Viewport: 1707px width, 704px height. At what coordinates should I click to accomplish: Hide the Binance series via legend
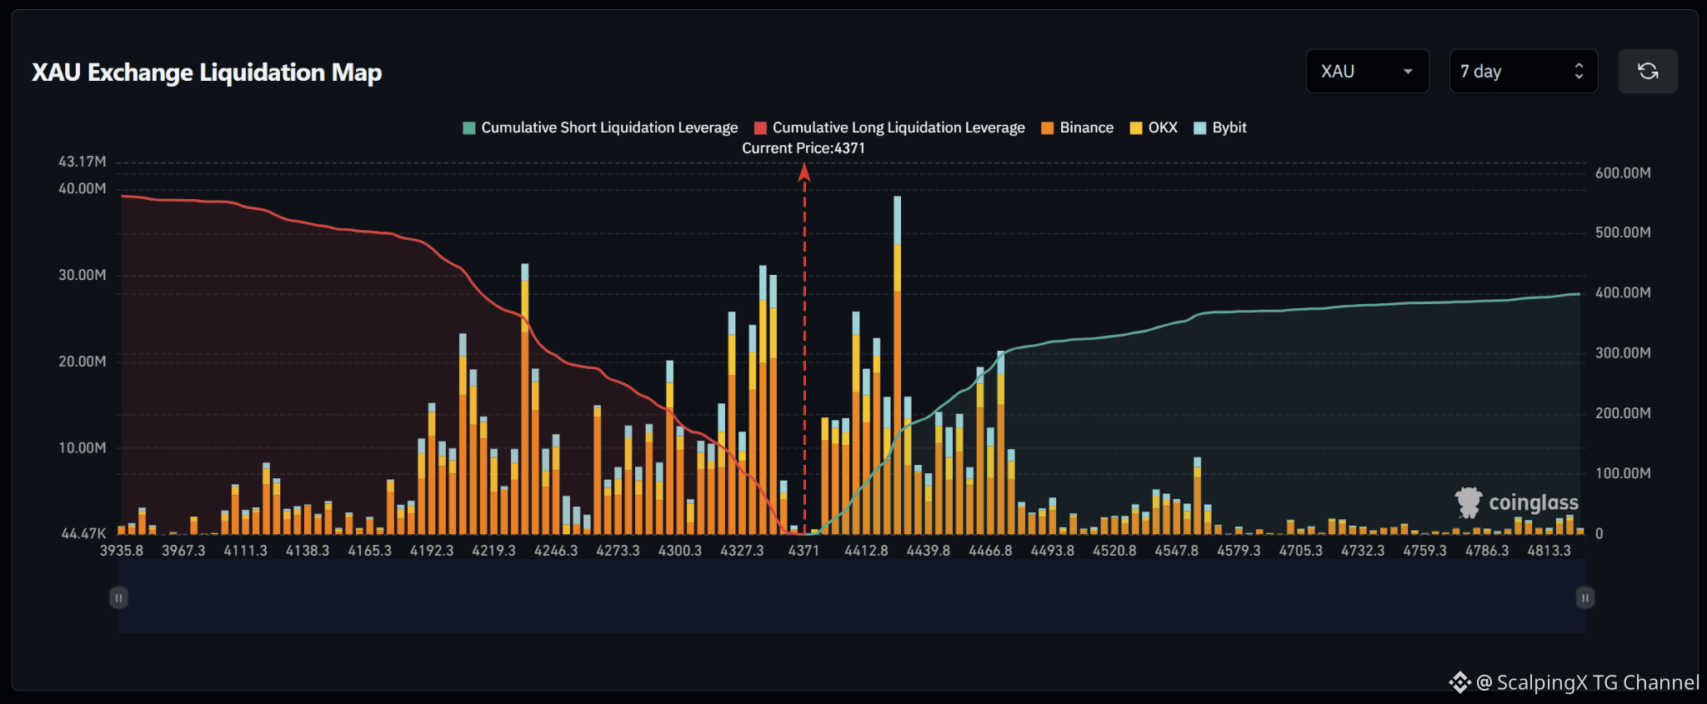[x=1077, y=127]
